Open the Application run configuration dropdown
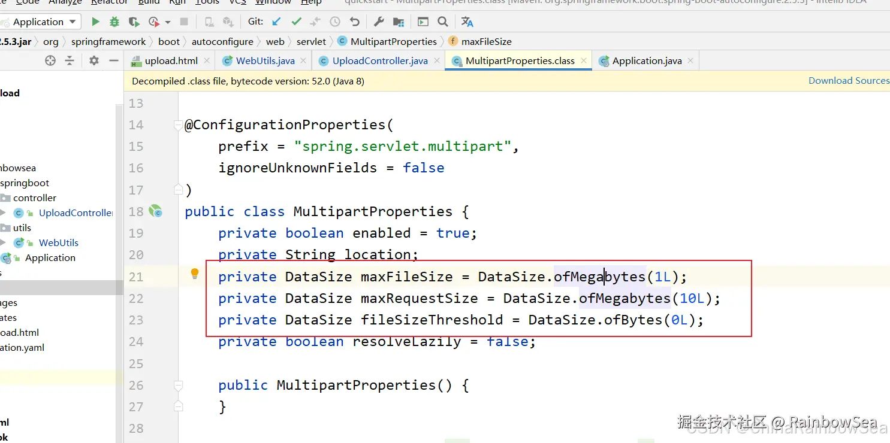Viewport: 890px width, 443px height. (41, 22)
